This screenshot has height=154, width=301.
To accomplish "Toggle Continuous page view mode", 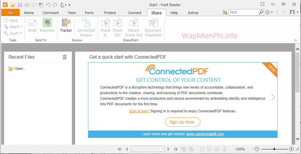I will tap(209, 149).
